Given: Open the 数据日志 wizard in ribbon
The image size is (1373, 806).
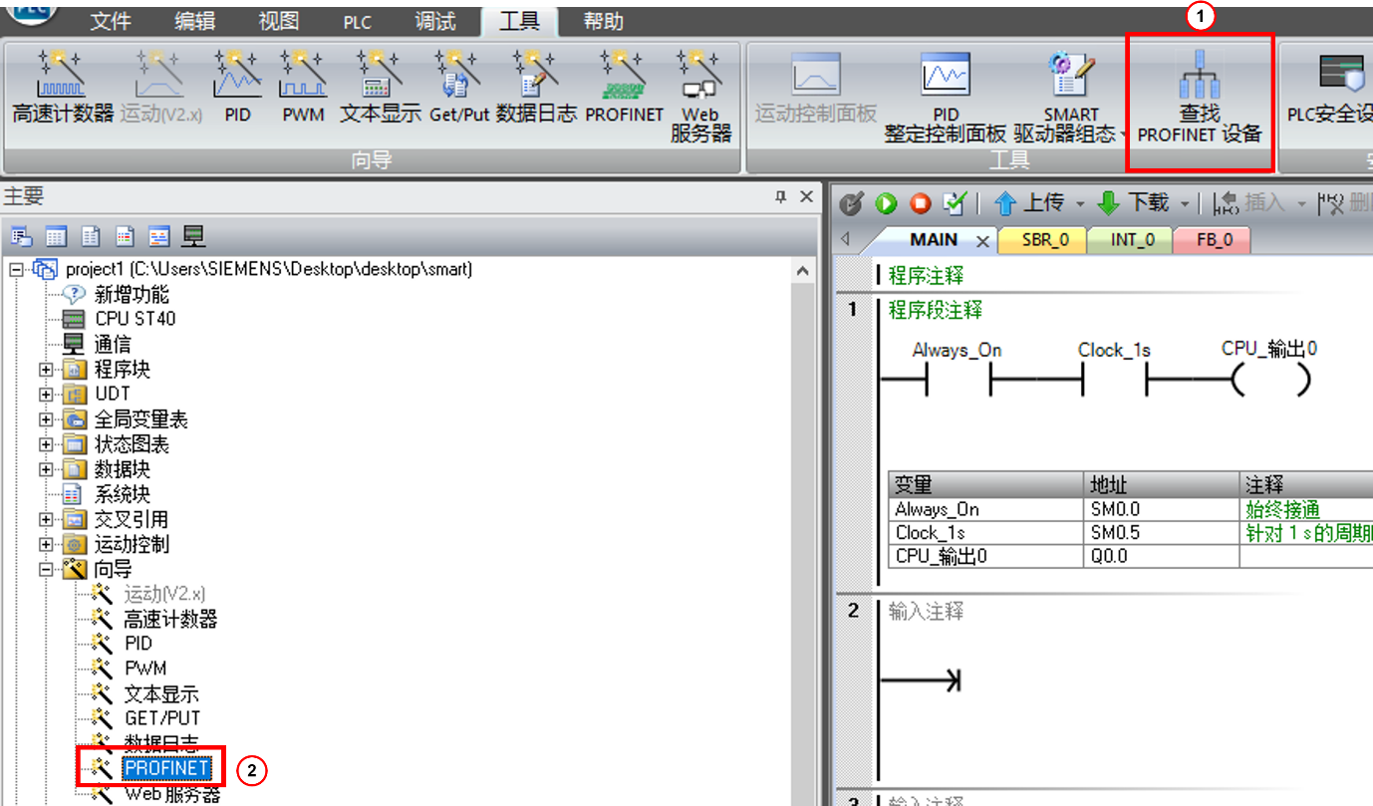Looking at the screenshot, I should 536,88.
